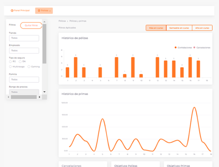Click the filter panel scroll-down arrow
This screenshot has width=219, height=167.
click(45, 92)
